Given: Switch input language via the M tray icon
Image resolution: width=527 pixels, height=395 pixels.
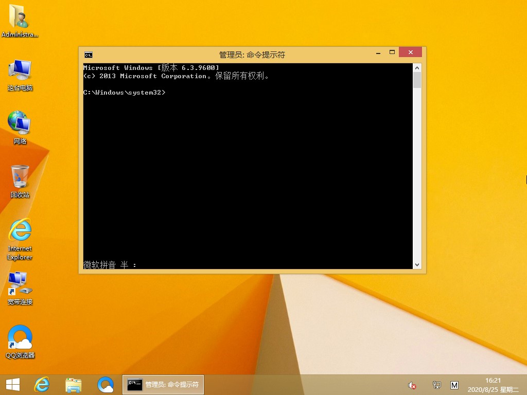Looking at the screenshot, I should click(x=455, y=385).
